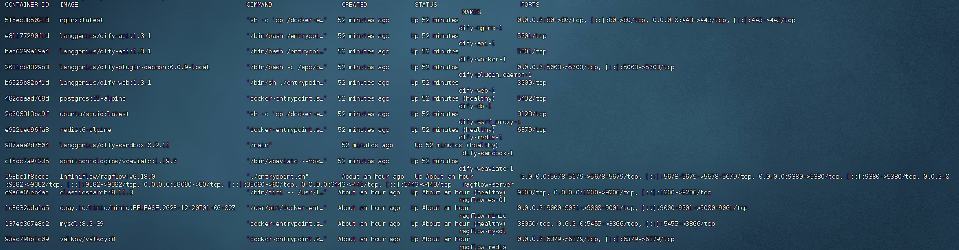
Task: Click container name ragflow-es-01
Action: point(483,200)
